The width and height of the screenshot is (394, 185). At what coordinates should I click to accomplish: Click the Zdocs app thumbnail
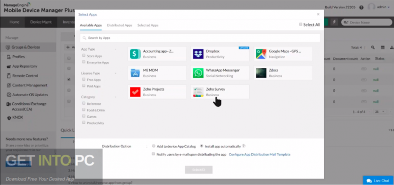(261, 73)
